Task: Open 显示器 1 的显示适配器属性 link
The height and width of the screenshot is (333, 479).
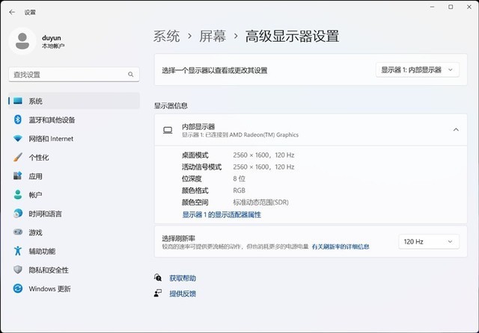Action: tap(222, 215)
